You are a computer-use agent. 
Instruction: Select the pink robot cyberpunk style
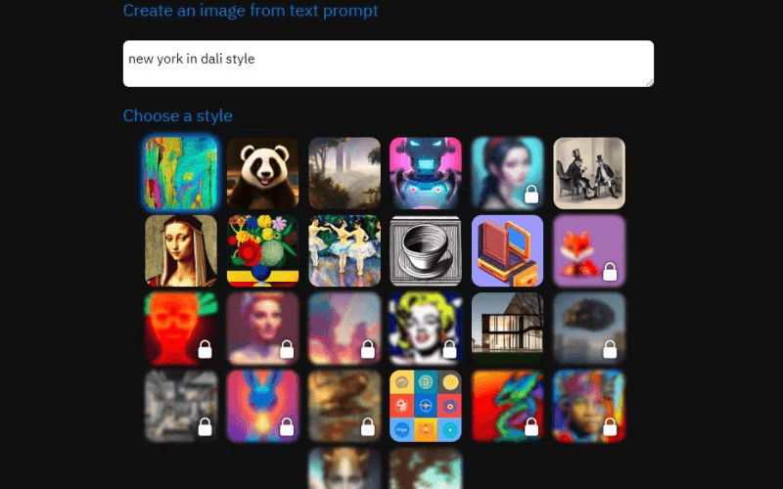(x=426, y=173)
